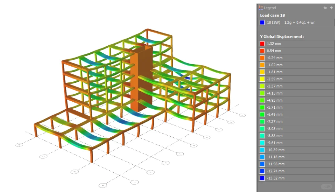Select the green -5.71 mm color swatch
This screenshot has width=335, height=192.
click(x=262, y=107)
